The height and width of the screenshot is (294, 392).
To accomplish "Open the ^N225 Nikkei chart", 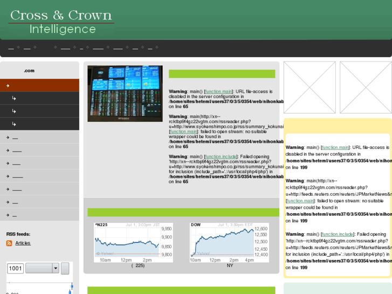I will [133, 242].
